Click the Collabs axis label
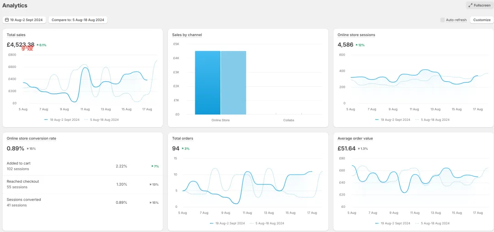494x232 pixels. [289, 120]
